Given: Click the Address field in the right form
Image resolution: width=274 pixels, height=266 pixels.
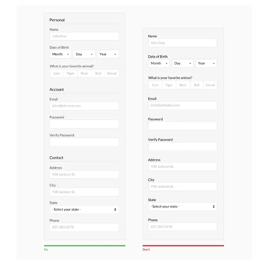Looking at the screenshot, I should [183, 167].
